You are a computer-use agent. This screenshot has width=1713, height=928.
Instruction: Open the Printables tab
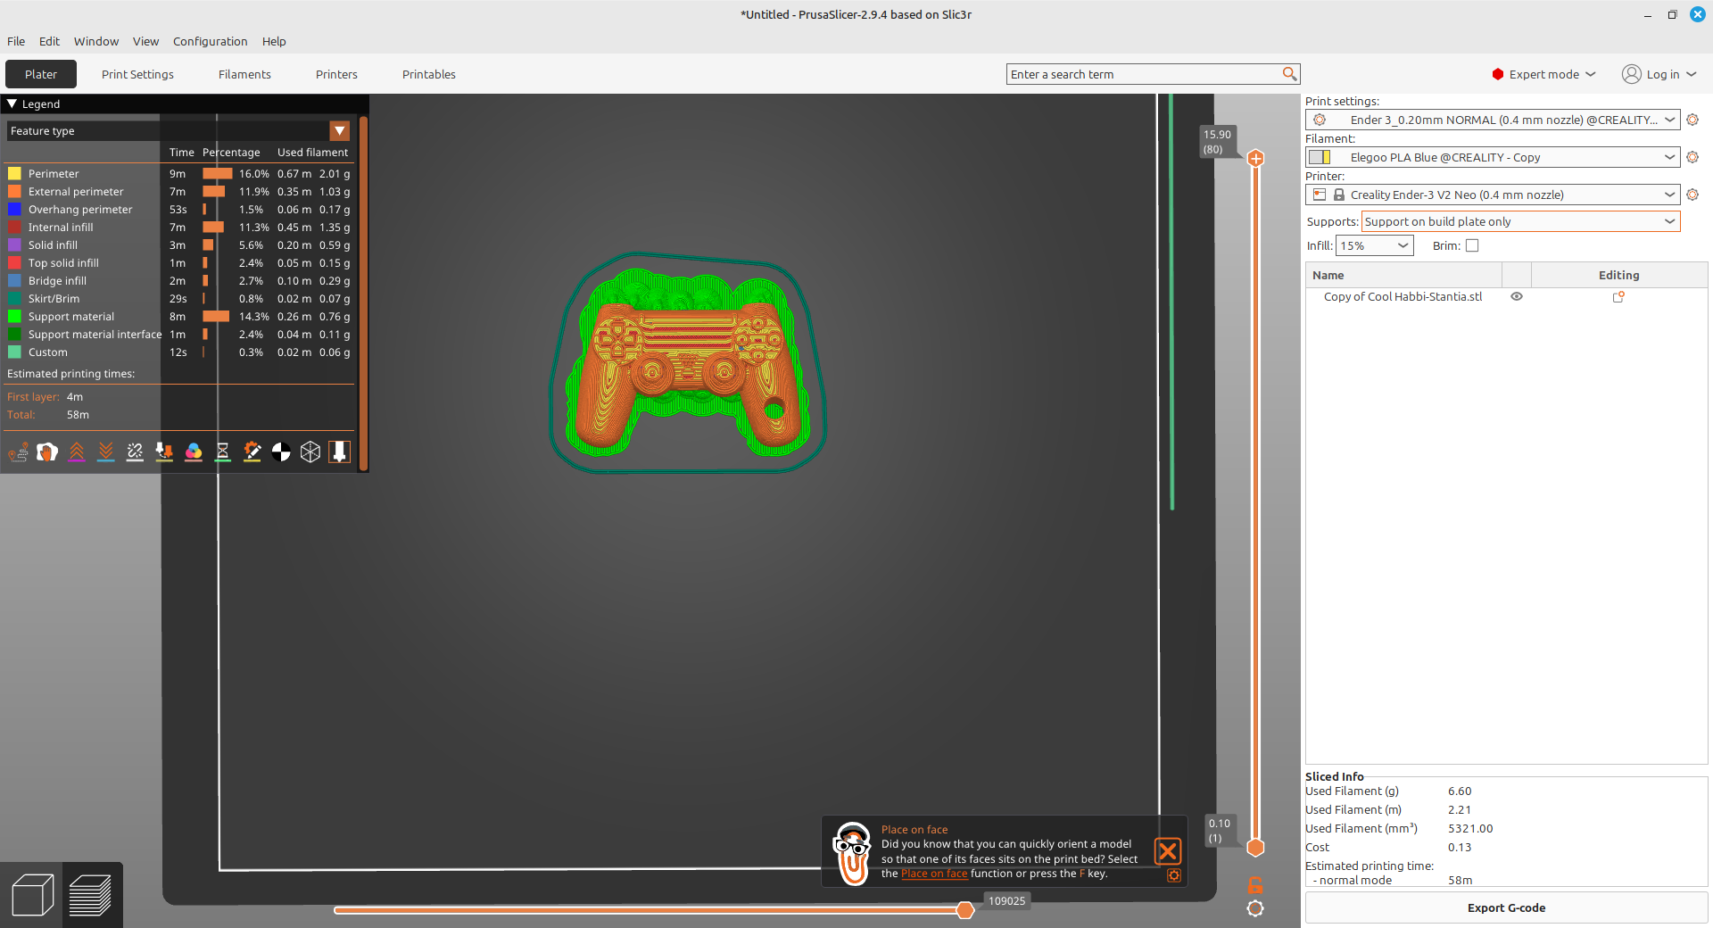429,74
